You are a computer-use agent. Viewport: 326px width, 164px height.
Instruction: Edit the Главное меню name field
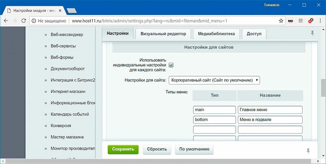pyautogui.click(x=270, y=110)
